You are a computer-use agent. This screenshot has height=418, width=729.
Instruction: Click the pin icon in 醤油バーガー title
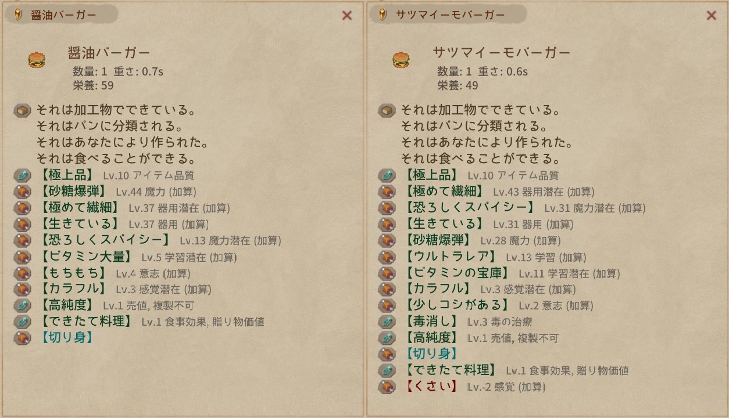pyautogui.click(x=18, y=15)
